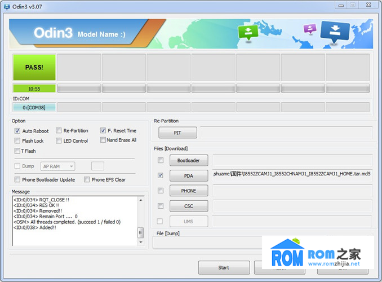Click the CSC file button
Screen dimensions: 382x282
189,206
